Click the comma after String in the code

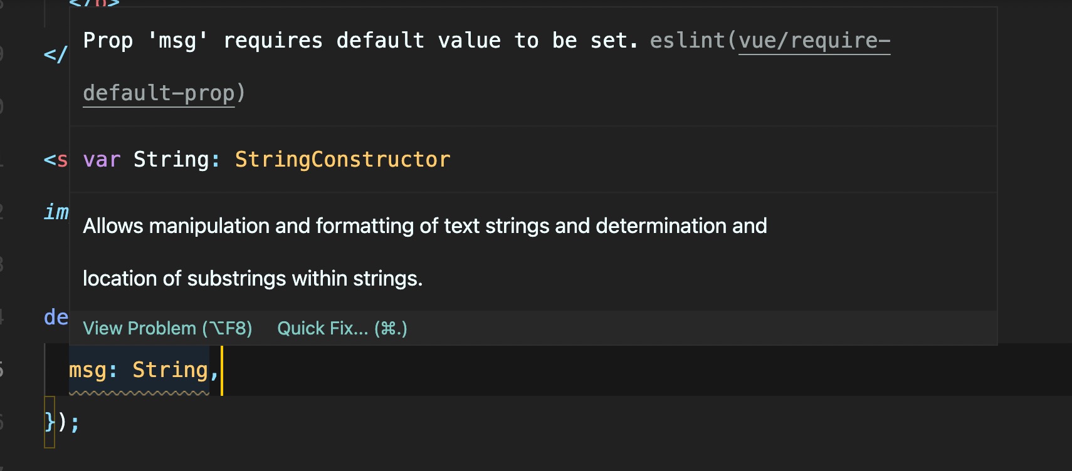click(214, 371)
